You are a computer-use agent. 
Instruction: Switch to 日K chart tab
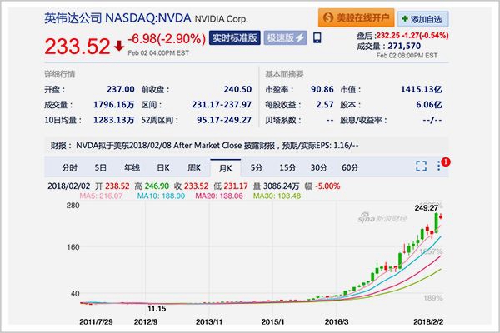(163, 167)
